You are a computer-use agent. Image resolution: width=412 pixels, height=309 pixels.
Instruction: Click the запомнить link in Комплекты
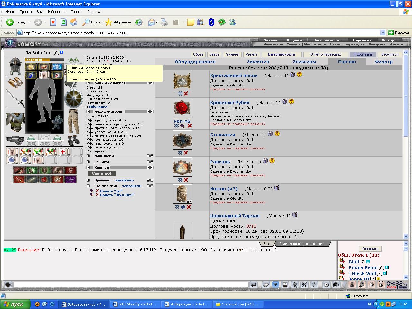point(132,186)
